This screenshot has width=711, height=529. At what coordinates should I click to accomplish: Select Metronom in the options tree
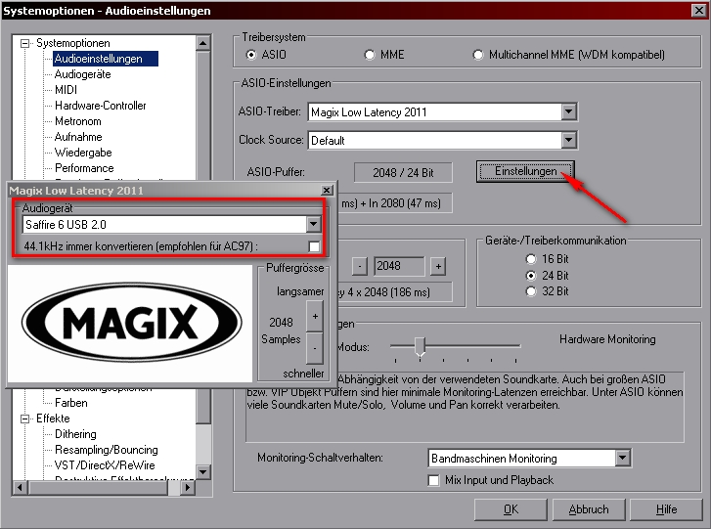[78, 121]
